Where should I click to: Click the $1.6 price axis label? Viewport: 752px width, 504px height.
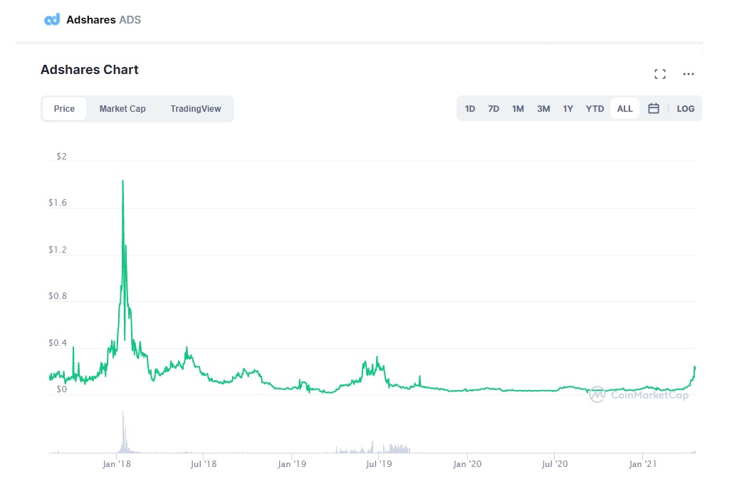click(x=58, y=203)
